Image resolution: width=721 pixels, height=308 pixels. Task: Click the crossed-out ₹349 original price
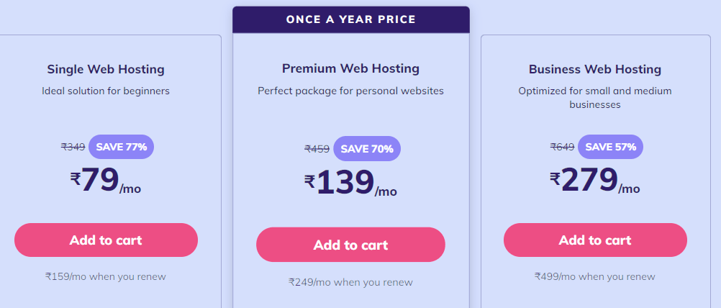(x=73, y=147)
